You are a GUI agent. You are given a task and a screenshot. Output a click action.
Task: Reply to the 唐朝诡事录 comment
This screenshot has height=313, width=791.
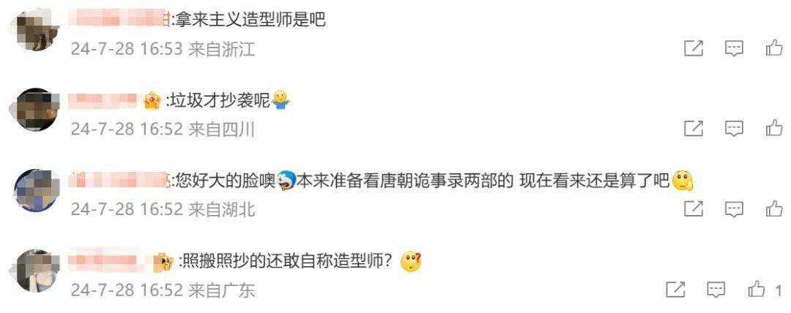pyautogui.click(x=734, y=208)
